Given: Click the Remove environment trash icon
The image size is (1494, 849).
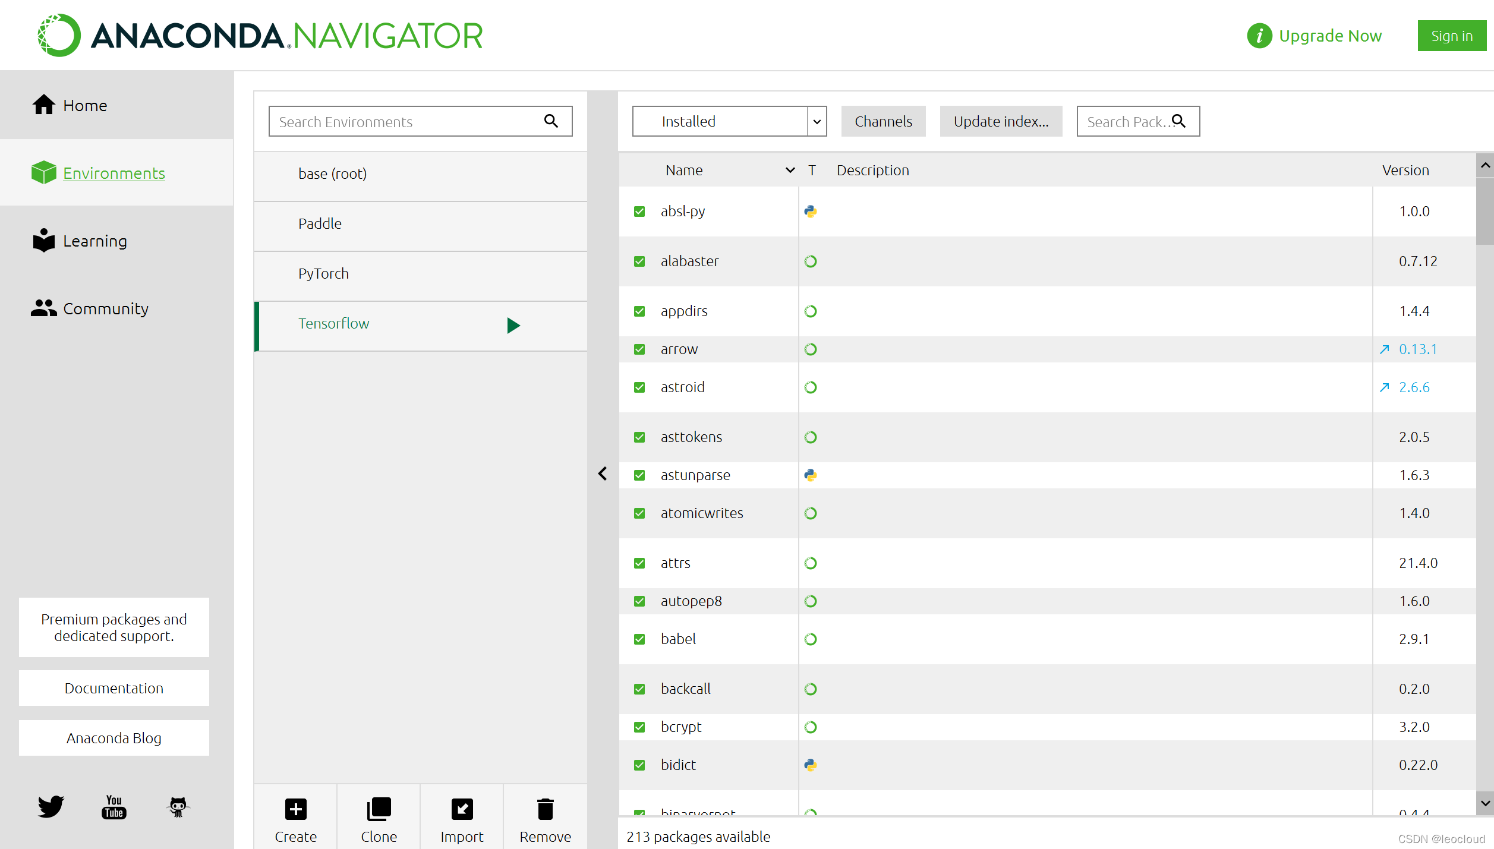Looking at the screenshot, I should tap(545, 809).
